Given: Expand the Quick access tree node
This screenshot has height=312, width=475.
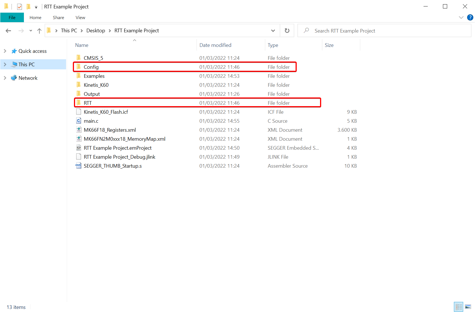Looking at the screenshot, I should 5,51.
